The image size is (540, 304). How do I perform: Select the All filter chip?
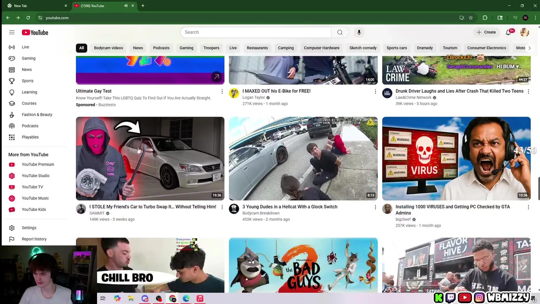81,48
